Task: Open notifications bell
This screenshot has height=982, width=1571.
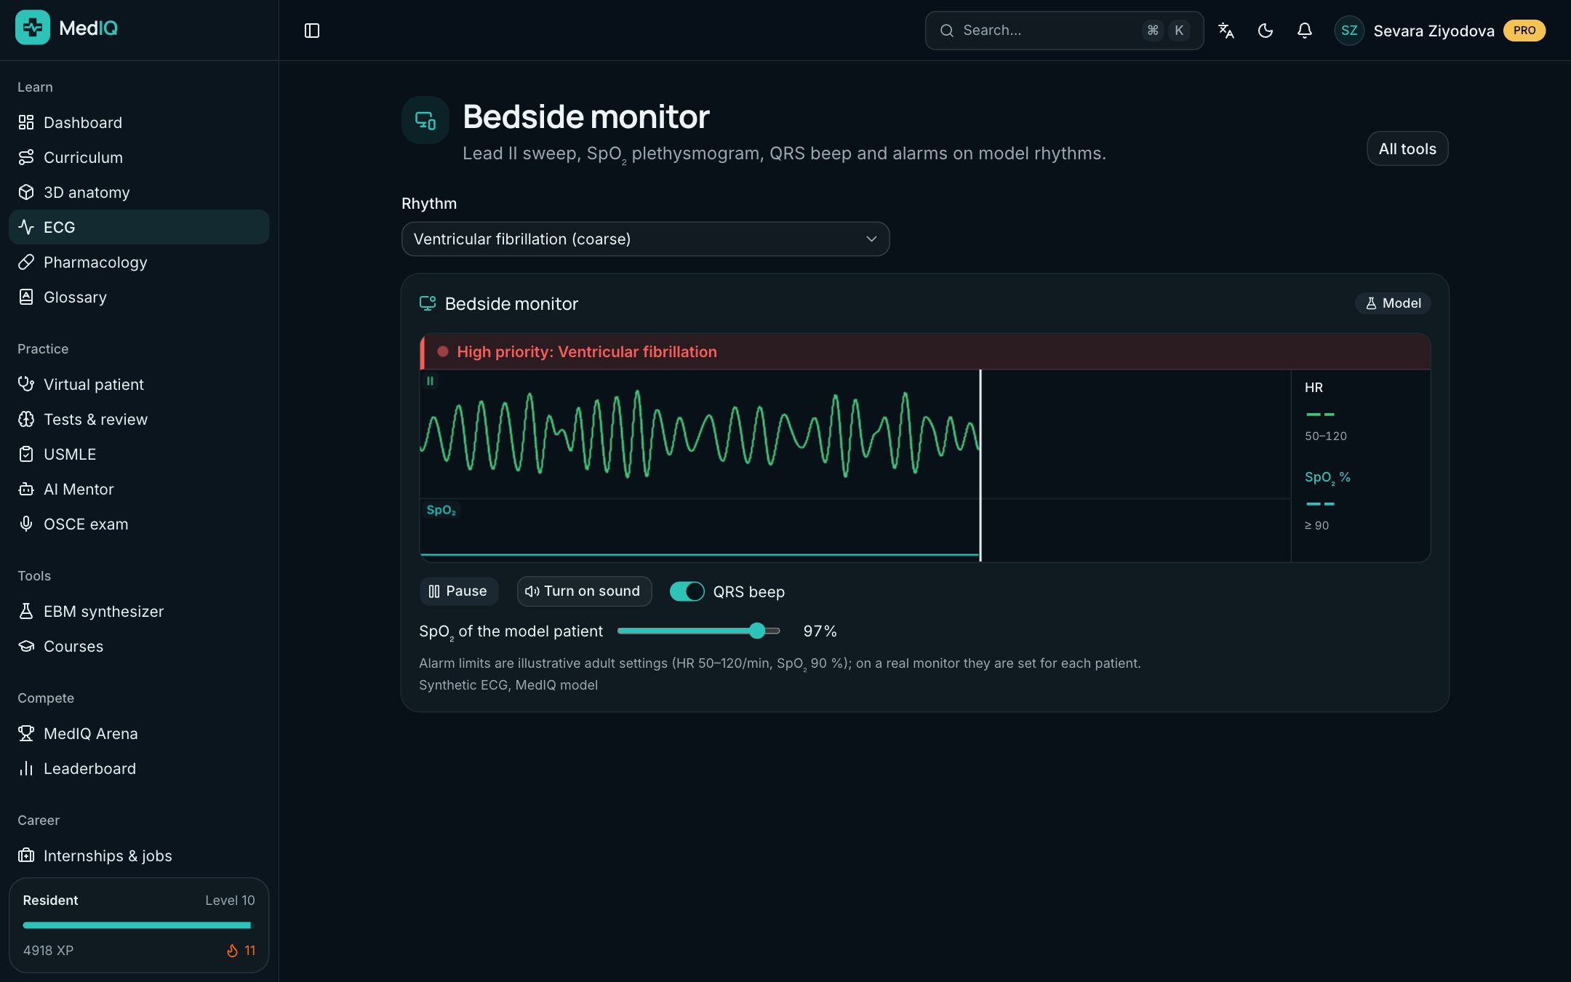Action: pyautogui.click(x=1305, y=31)
